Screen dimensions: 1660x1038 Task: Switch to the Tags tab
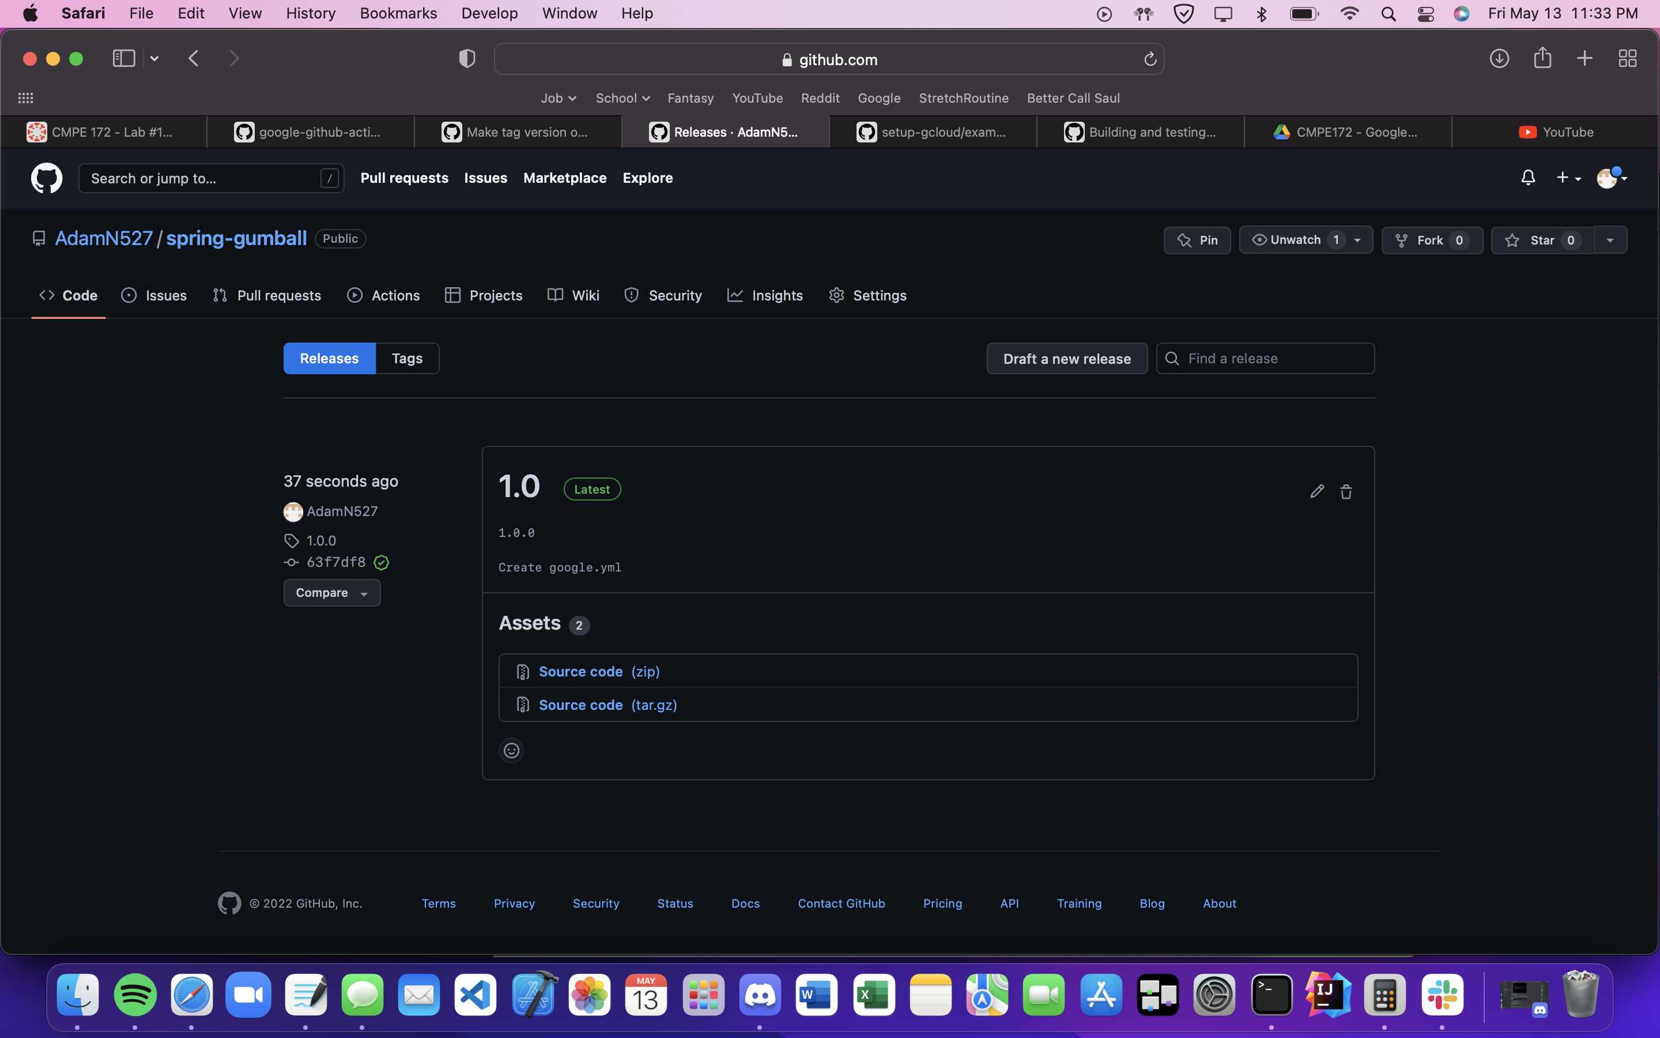(407, 358)
